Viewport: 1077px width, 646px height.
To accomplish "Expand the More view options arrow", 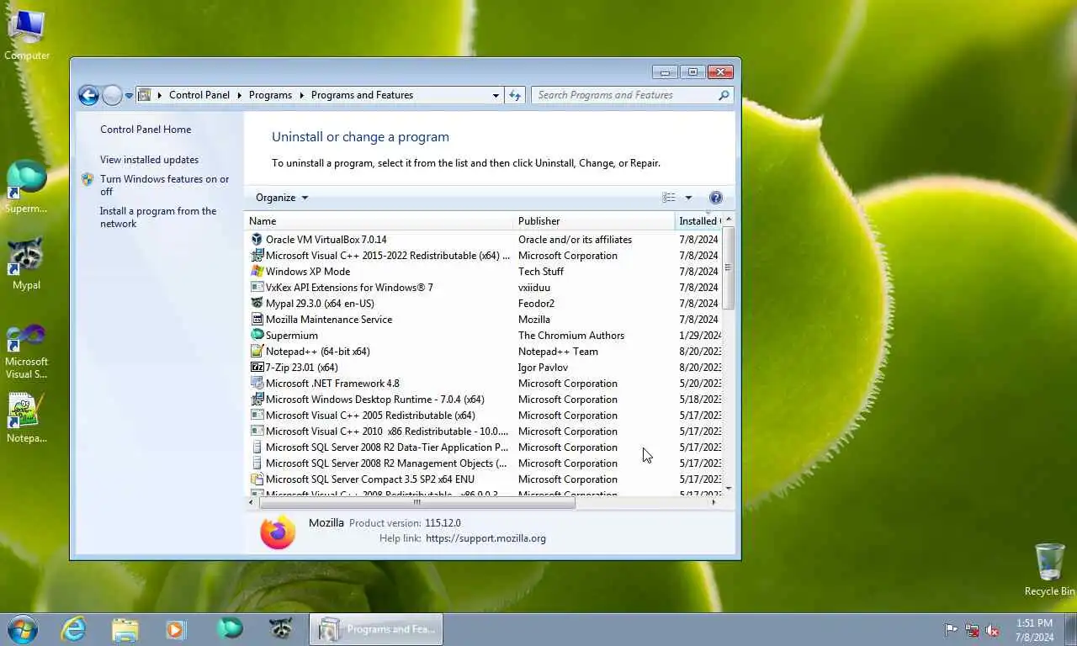I will (688, 198).
